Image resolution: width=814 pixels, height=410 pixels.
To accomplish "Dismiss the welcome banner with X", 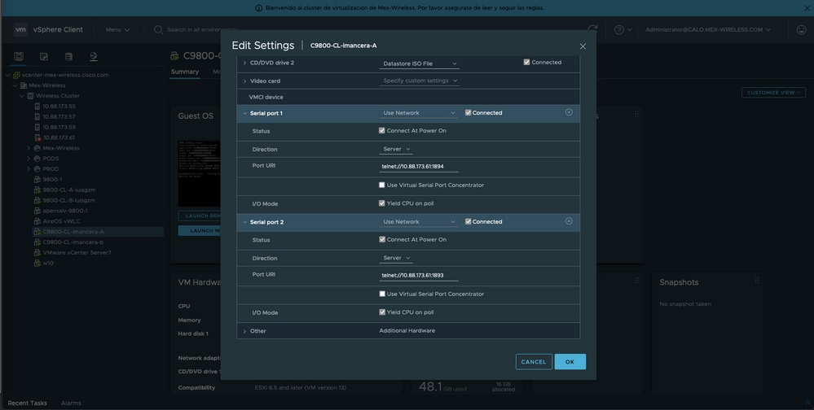I will [x=807, y=8].
